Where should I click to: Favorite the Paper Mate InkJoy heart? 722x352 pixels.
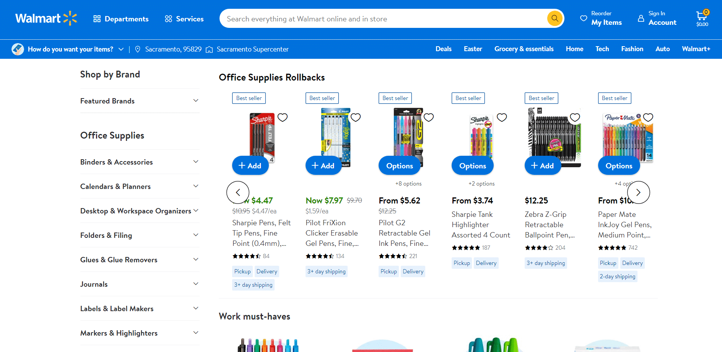tap(648, 117)
